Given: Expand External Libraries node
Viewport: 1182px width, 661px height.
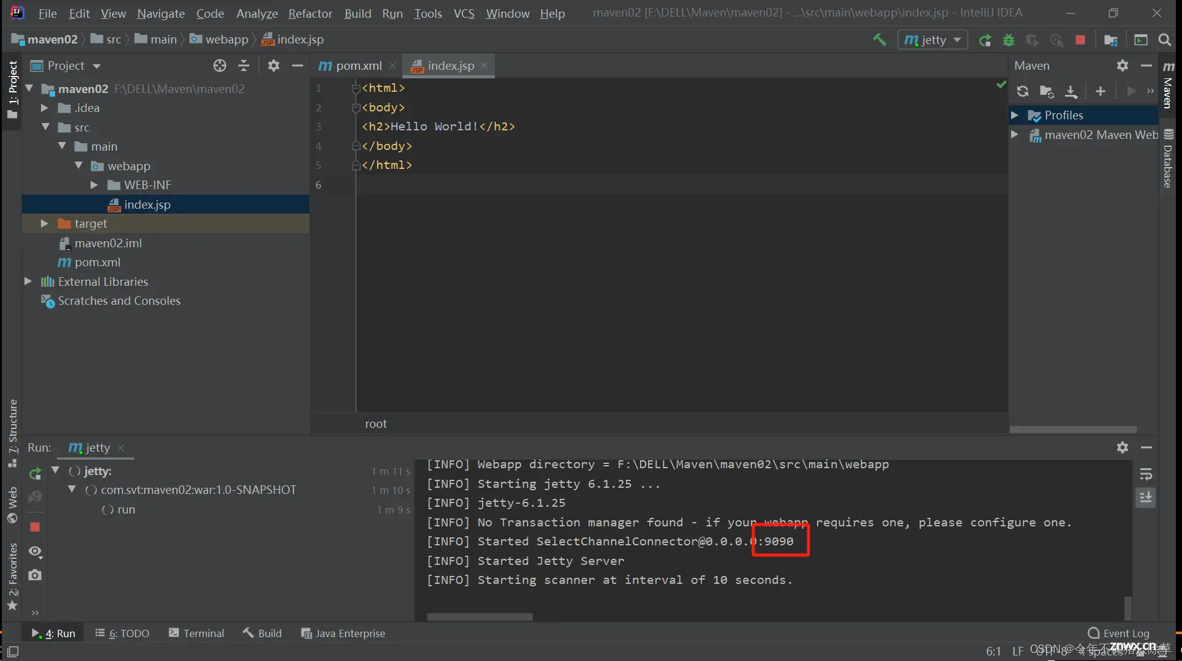Looking at the screenshot, I should pyautogui.click(x=28, y=282).
